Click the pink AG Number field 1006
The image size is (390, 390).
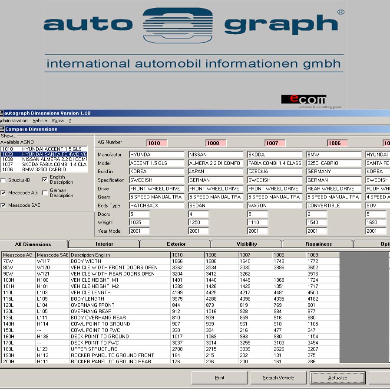pyautogui.click(x=337, y=143)
